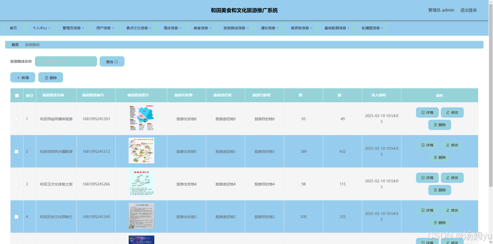The image size is (493, 244).
Task: Add a new route with 新增
Action: [23, 77]
